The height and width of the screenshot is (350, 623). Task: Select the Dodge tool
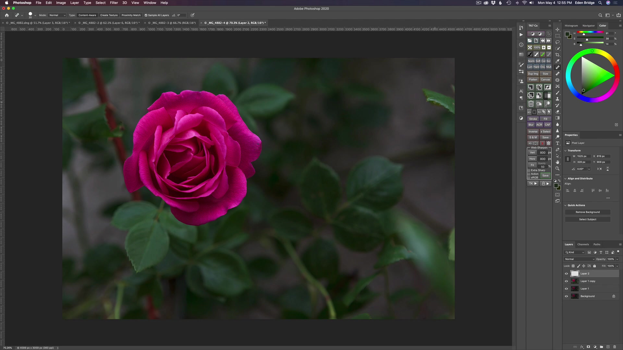click(x=557, y=137)
